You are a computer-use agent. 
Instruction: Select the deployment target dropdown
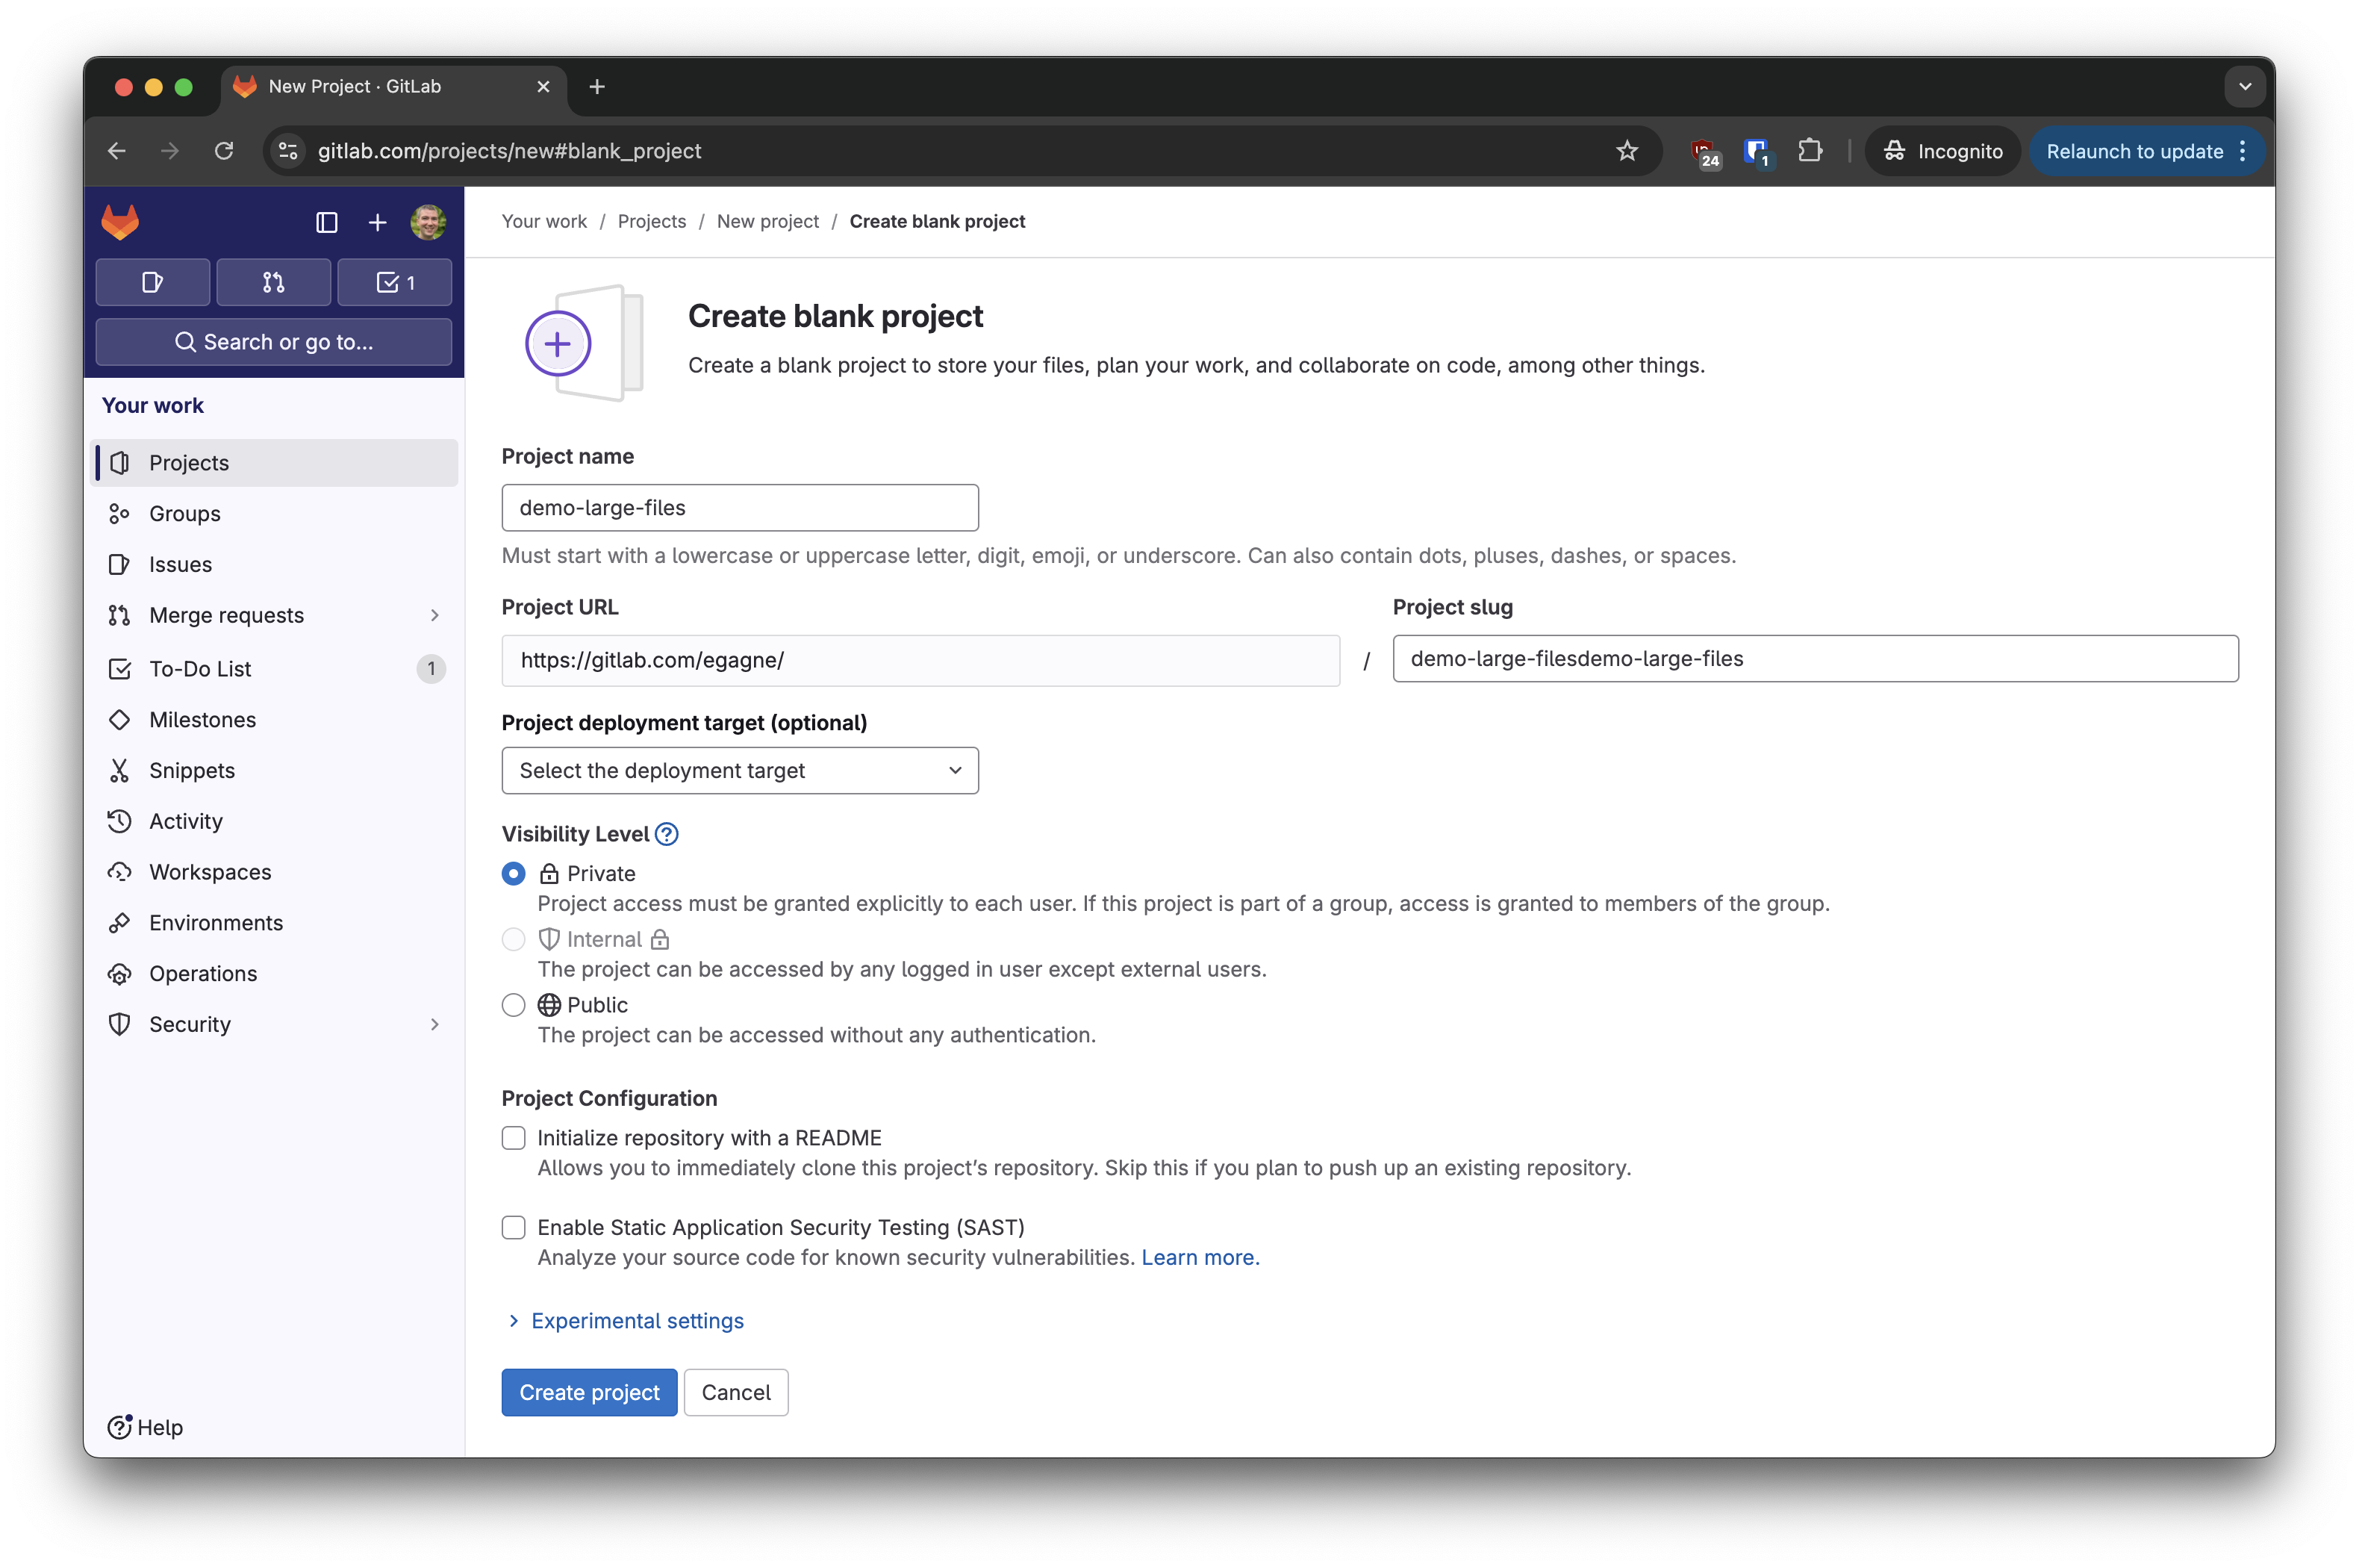coord(738,770)
